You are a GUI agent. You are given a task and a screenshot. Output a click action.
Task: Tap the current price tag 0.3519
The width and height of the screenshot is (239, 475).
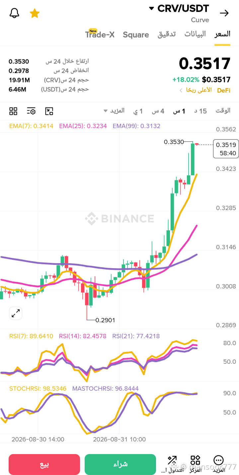click(226, 149)
